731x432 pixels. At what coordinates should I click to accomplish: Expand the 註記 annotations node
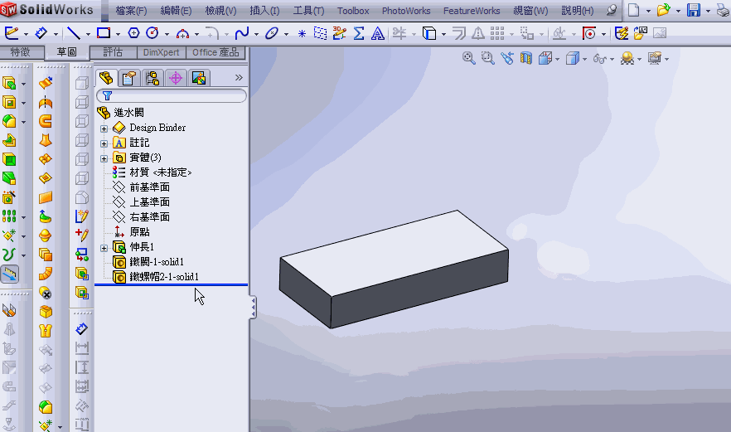tap(104, 143)
